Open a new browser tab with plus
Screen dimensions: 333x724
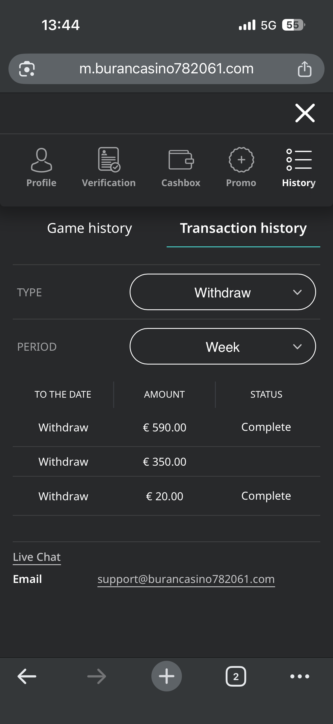(x=167, y=676)
